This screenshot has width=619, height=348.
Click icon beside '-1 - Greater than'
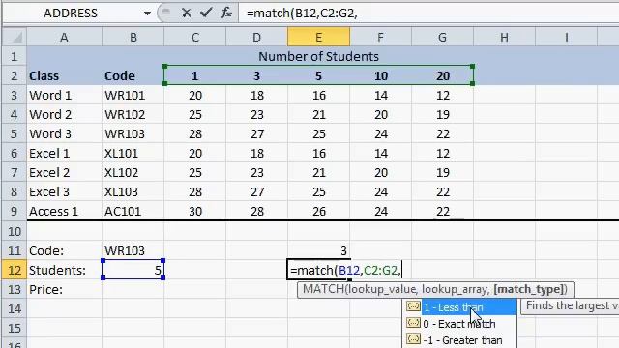[413, 339]
